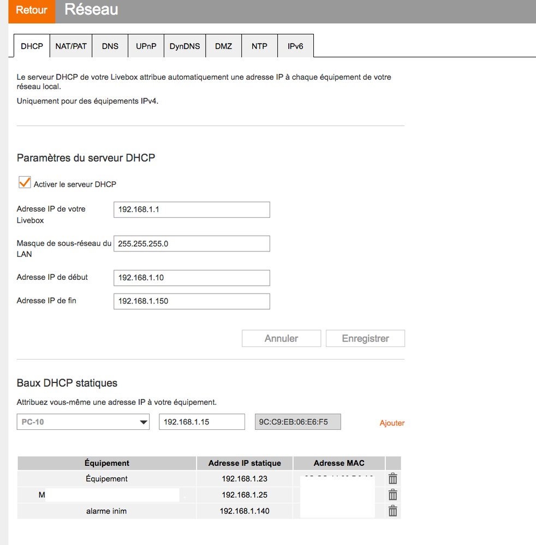Select the DynDNS tab
The width and height of the screenshot is (536, 545).
184,46
